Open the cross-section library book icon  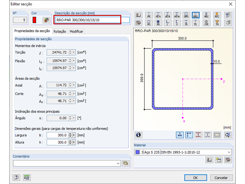pyautogui.click(x=138, y=15)
